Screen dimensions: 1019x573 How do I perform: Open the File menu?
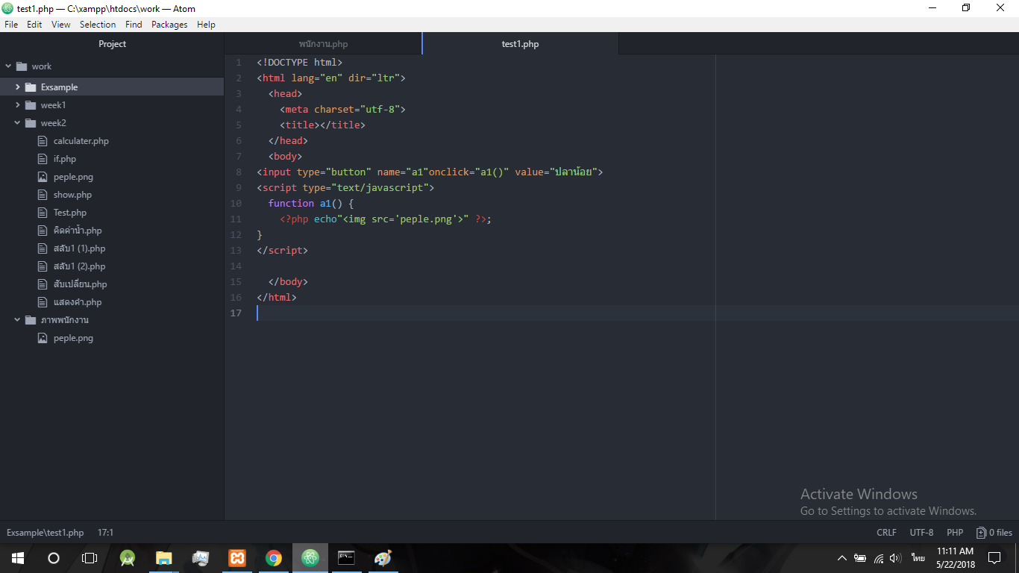(x=11, y=25)
